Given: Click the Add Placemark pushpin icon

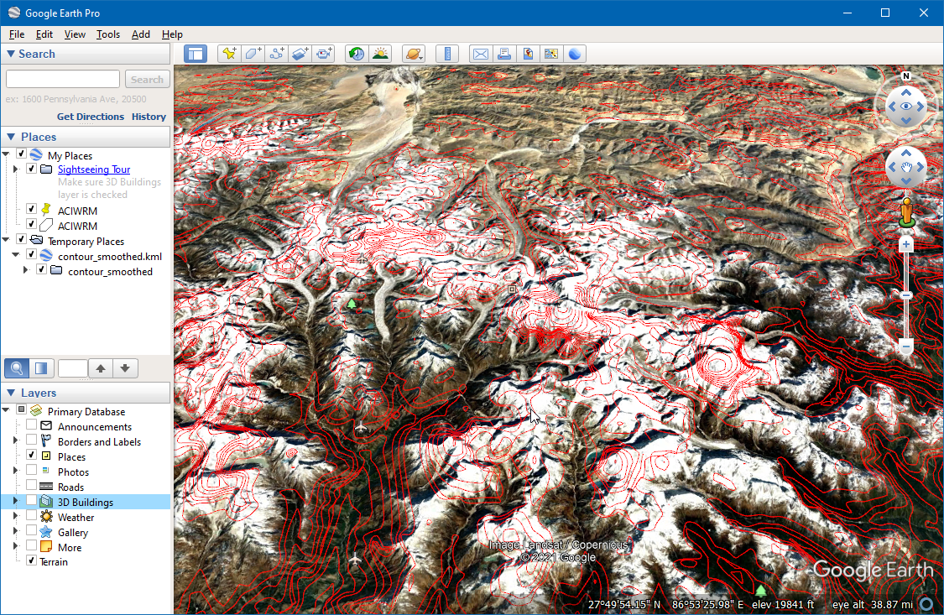Looking at the screenshot, I should (x=228, y=54).
